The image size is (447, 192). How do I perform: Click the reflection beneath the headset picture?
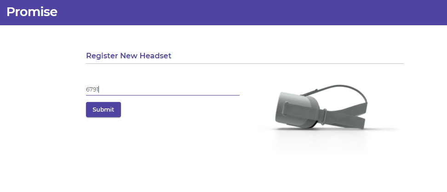321,142
